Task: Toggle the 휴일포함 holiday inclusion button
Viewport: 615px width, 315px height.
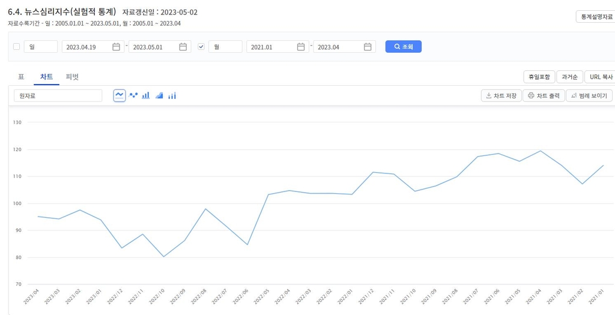Action: pos(539,77)
